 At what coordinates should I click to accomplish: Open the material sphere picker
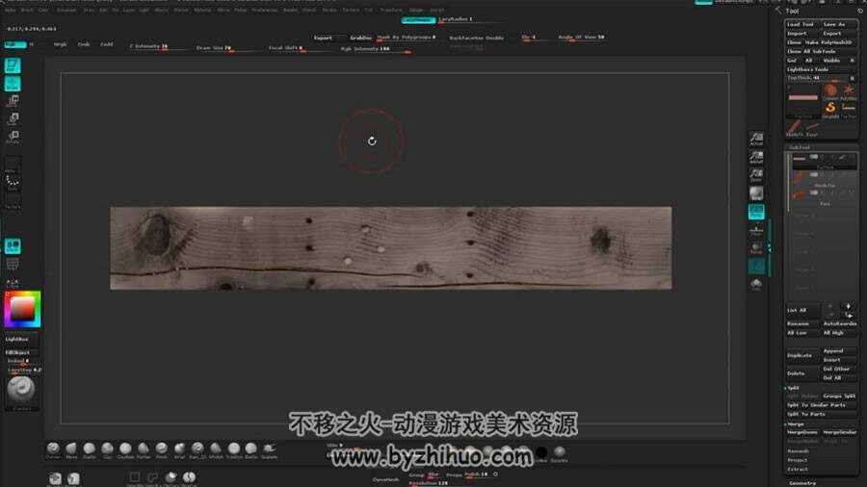(x=21, y=391)
